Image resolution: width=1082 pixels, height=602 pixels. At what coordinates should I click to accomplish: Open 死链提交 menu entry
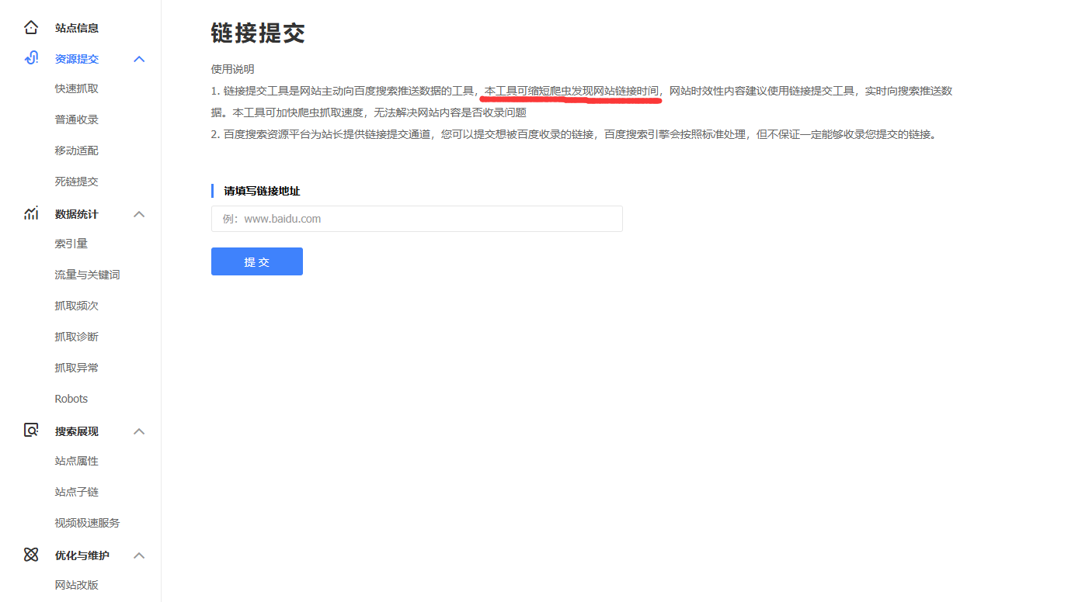[77, 182]
